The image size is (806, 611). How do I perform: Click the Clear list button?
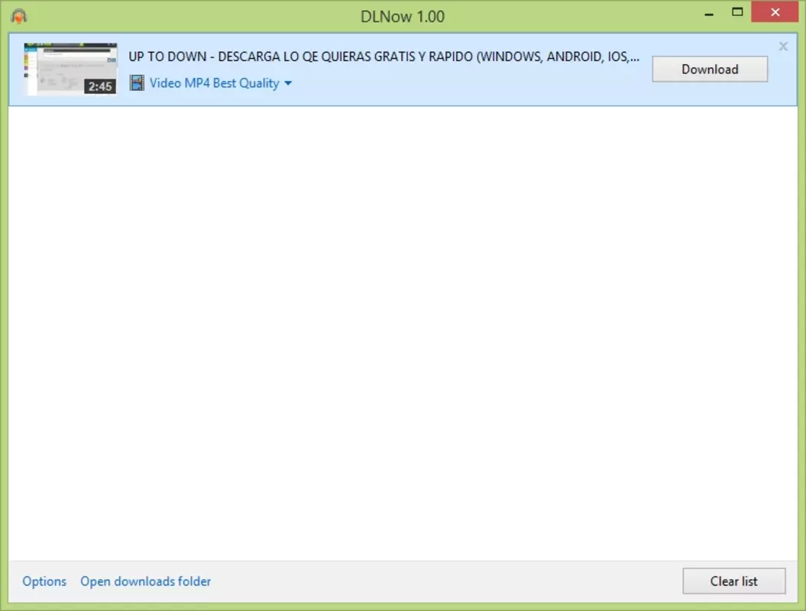(733, 581)
